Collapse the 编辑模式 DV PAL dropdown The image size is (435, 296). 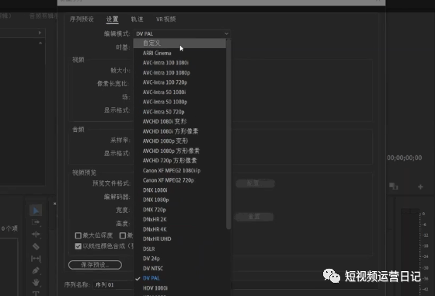182,33
